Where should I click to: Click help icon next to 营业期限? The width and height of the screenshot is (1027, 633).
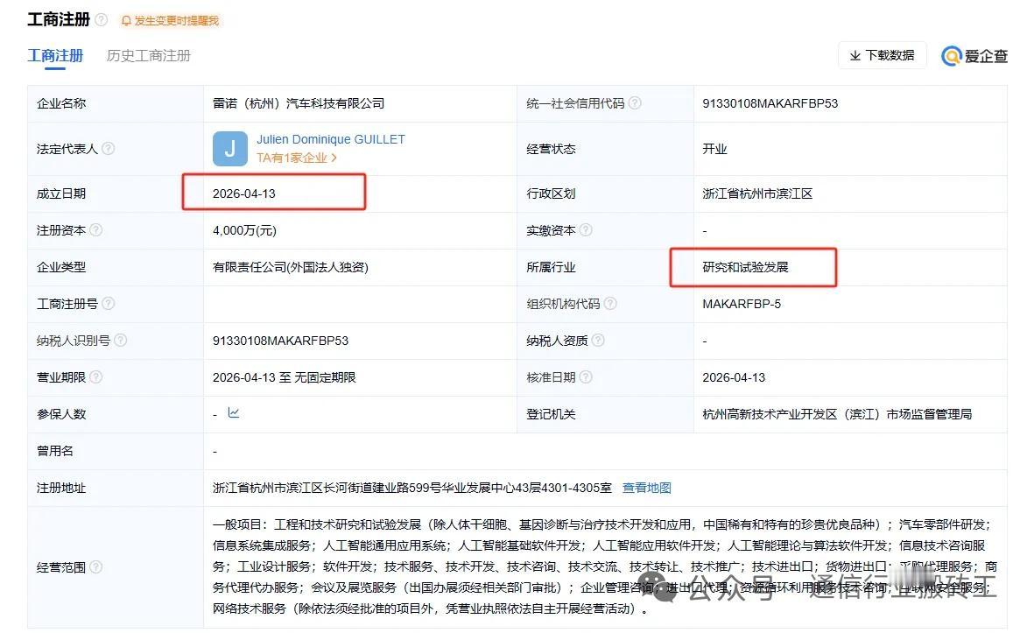pos(95,376)
